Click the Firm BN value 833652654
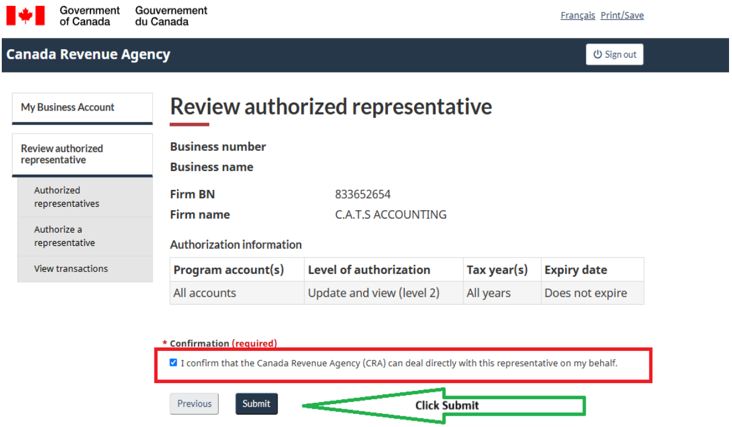Viewport: 732px width, 427px height. pos(363,194)
